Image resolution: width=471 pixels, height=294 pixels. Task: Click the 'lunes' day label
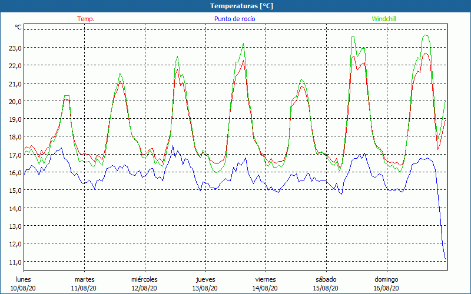(x=24, y=279)
